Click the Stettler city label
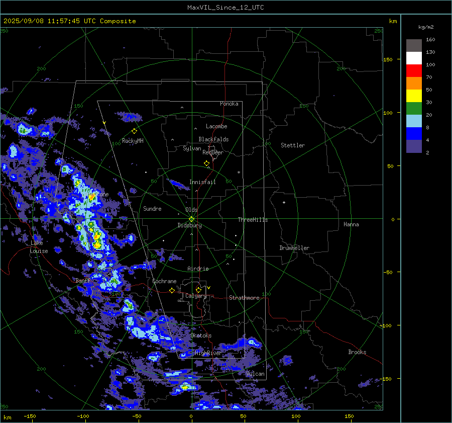452x423 pixels. [293, 145]
